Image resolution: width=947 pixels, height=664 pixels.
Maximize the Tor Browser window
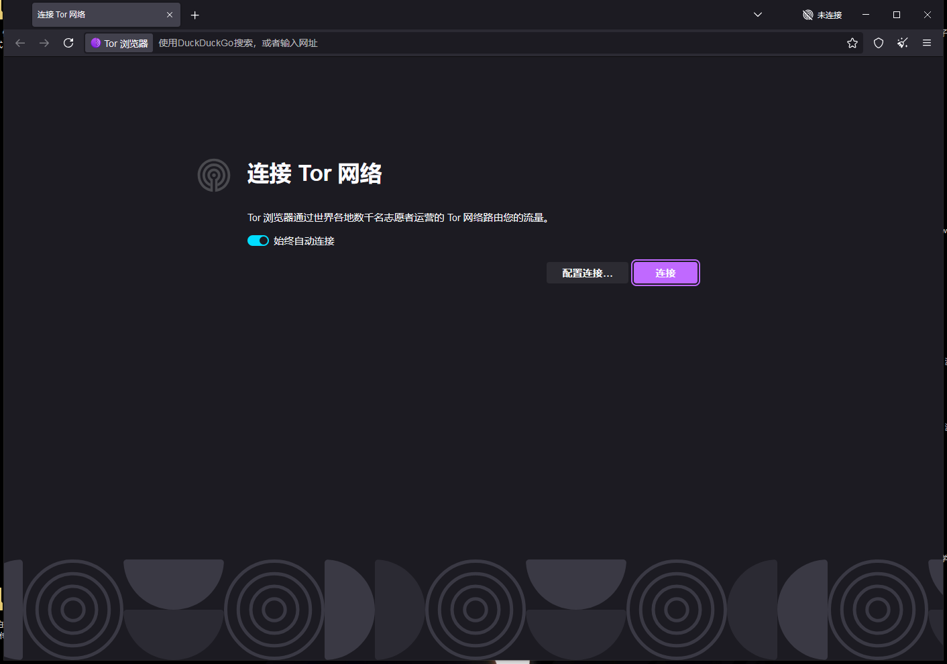point(897,15)
